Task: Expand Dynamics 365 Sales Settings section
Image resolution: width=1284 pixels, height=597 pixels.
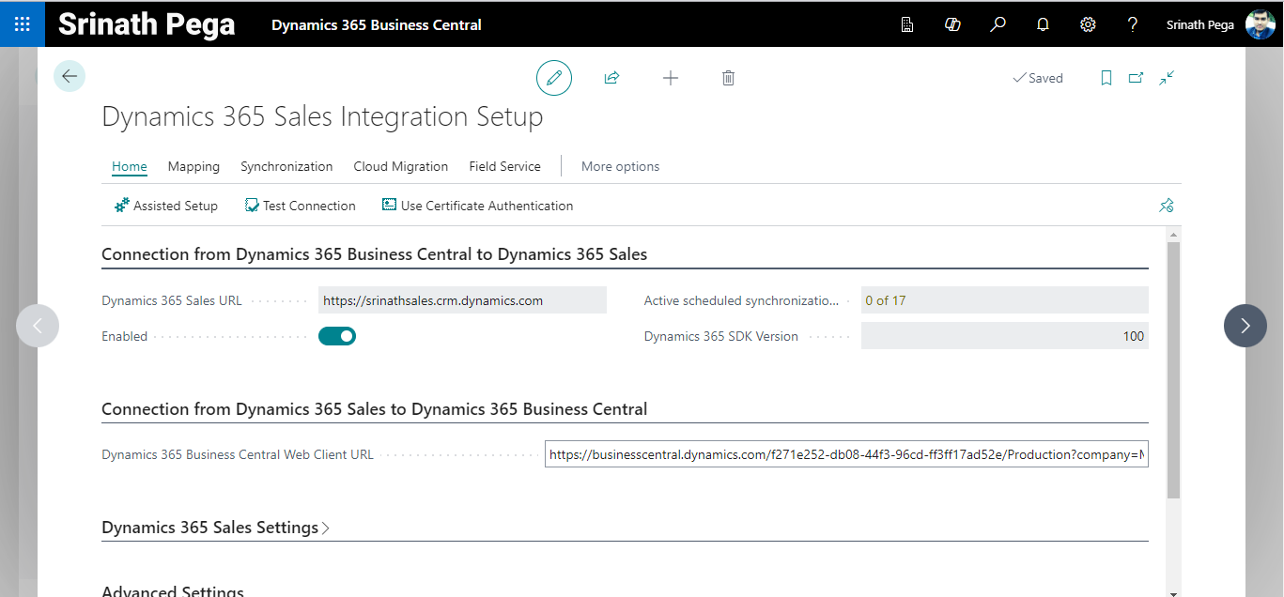Action: pyautogui.click(x=215, y=528)
